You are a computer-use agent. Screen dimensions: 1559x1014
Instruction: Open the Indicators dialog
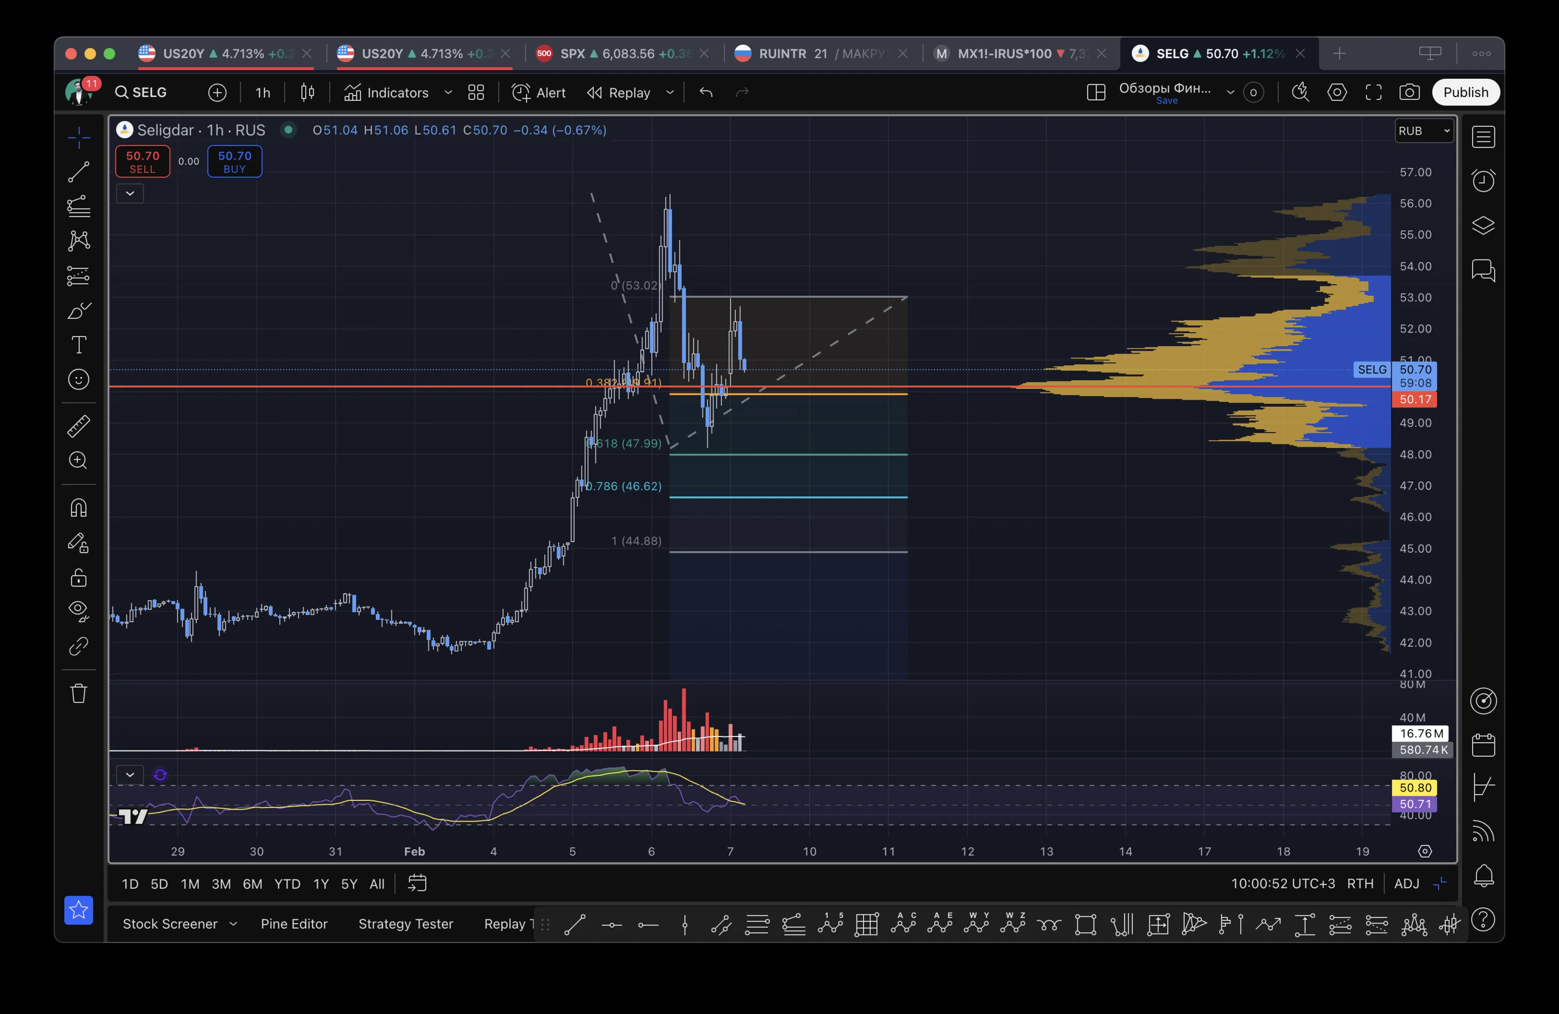(387, 93)
